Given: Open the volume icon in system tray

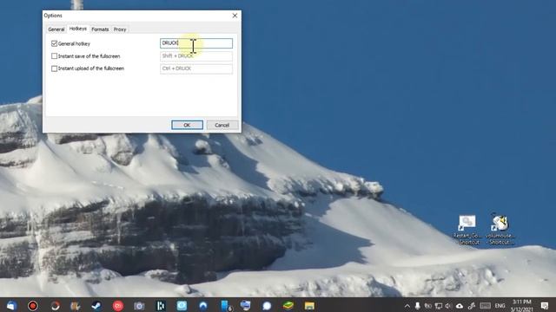Looking at the screenshot, I should 448,306.
